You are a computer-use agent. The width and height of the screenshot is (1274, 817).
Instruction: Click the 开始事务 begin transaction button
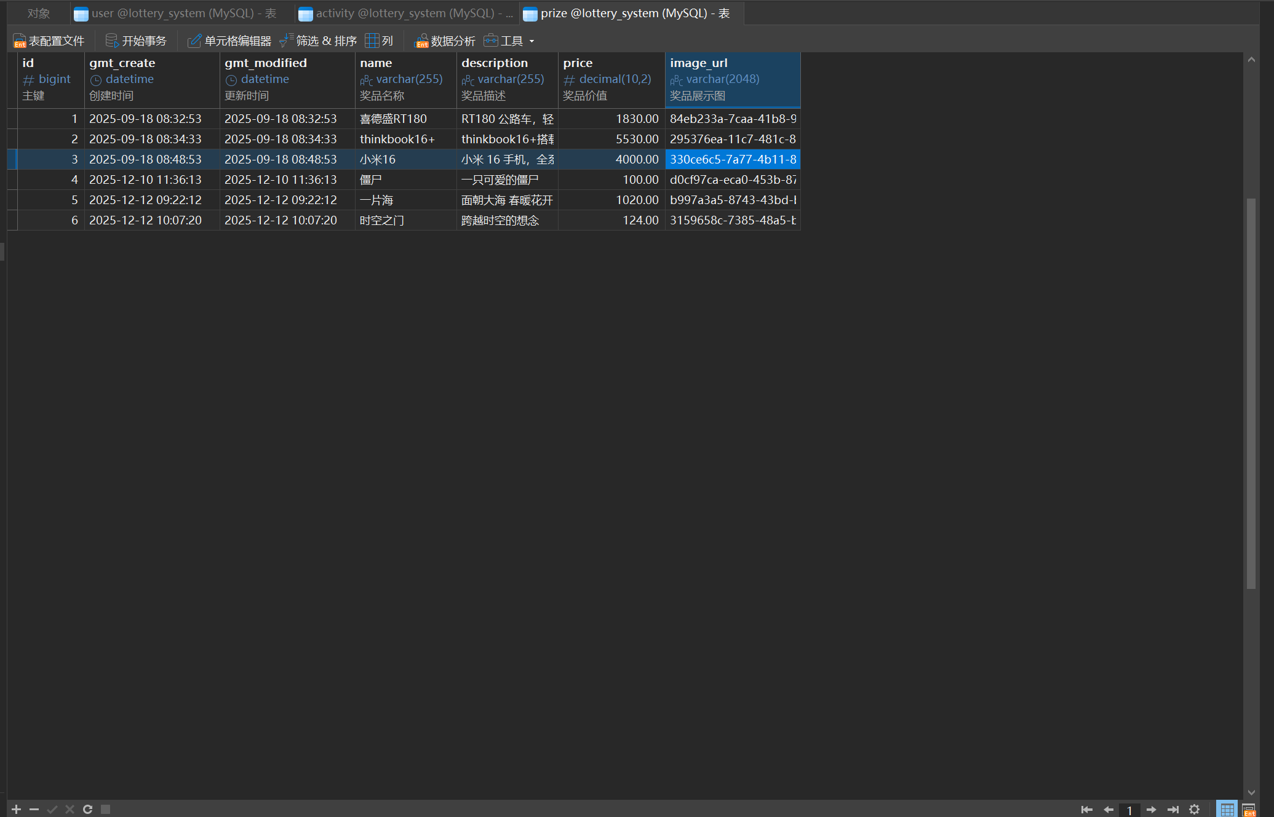point(137,41)
